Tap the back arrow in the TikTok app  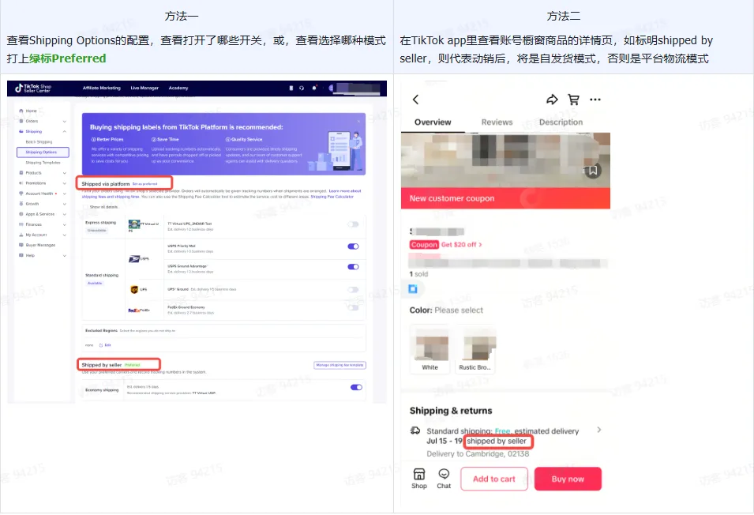tap(416, 100)
